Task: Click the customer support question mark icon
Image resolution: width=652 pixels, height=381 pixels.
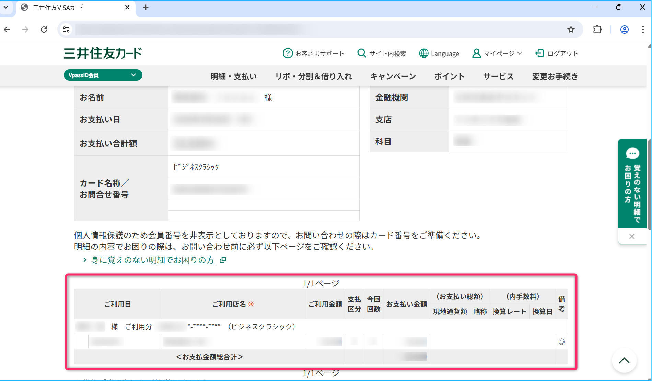Action: click(x=287, y=53)
